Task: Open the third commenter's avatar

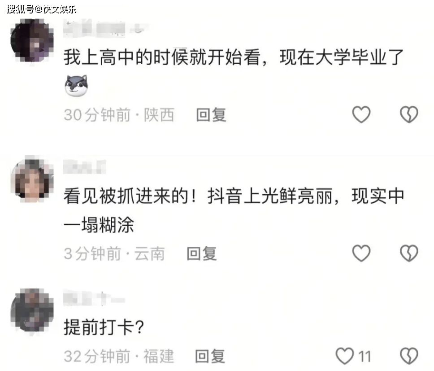Action: [32, 310]
